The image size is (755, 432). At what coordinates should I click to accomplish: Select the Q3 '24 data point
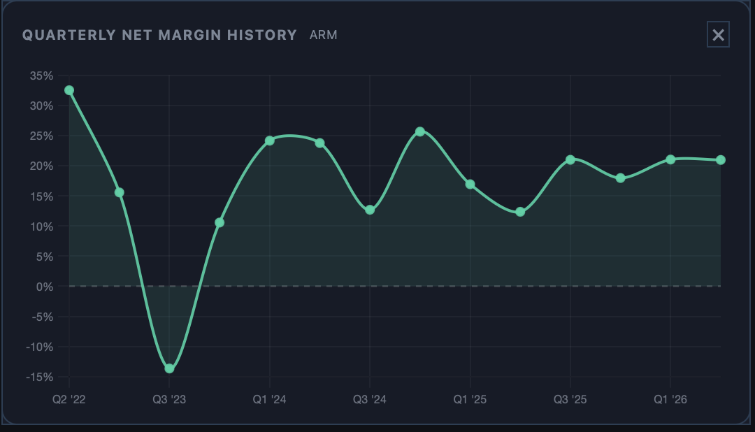[370, 210]
